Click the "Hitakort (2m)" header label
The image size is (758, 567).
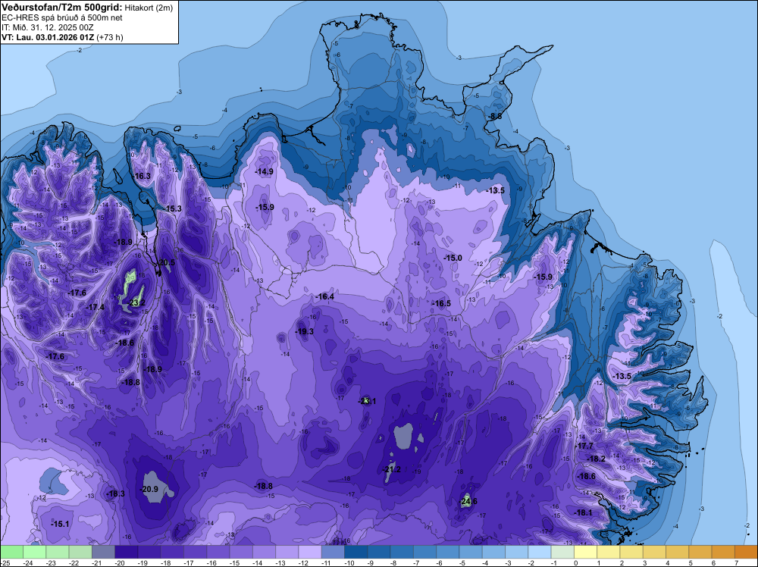[149, 8]
